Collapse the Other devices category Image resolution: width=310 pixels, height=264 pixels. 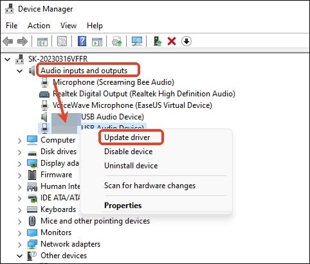click(x=19, y=256)
